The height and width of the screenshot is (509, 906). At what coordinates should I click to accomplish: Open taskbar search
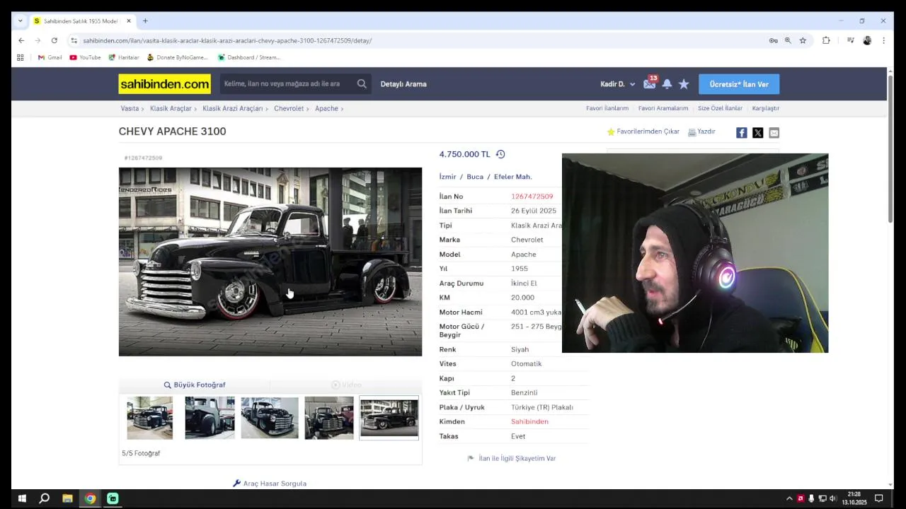[44, 498]
